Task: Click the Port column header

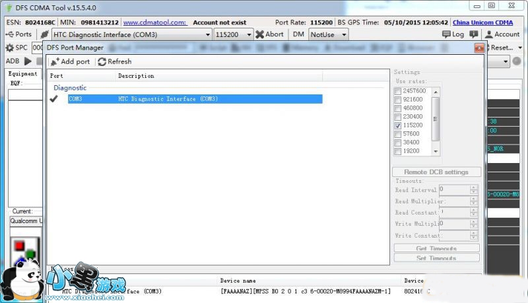Action: click(x=81, y=76)
